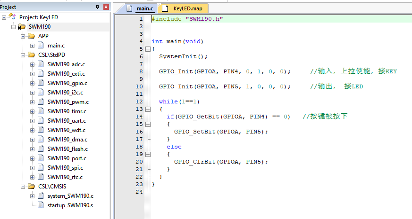Viewport: 412px width, 219px height.
Task: Select SWM190_port.c in project tree
Action: pyautogui.click(x=67, y=158)
